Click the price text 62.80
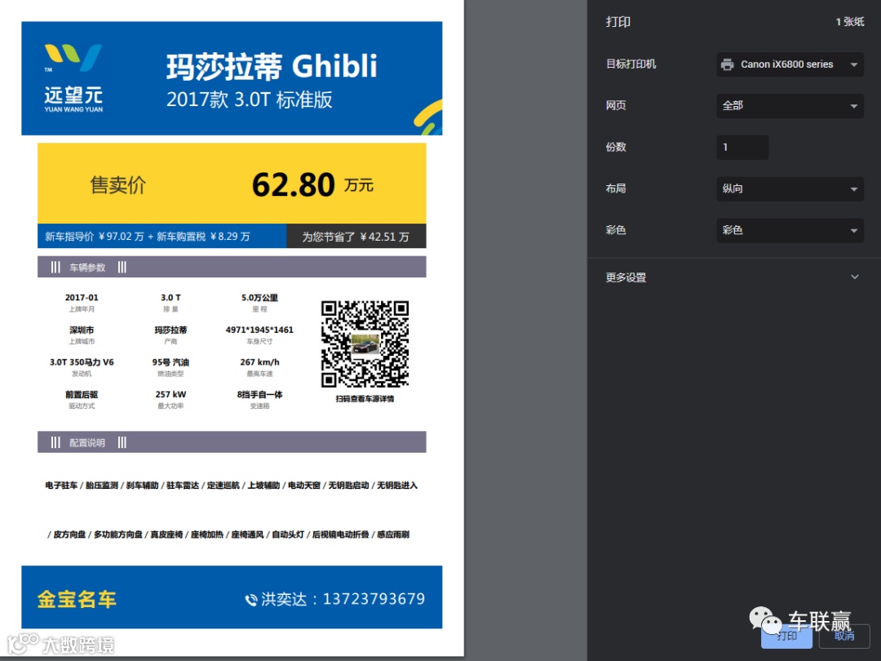This screenshot has width=881, height=661. [x=294, y=185]
